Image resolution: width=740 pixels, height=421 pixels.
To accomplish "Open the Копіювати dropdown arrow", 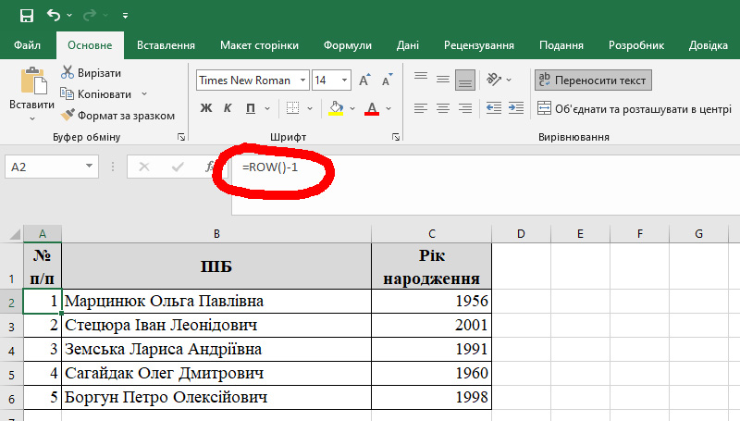I will (144, 94).
